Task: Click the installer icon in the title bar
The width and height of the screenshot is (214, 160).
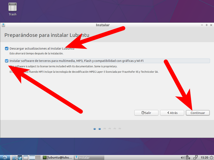Action: [x=3, y=25]
